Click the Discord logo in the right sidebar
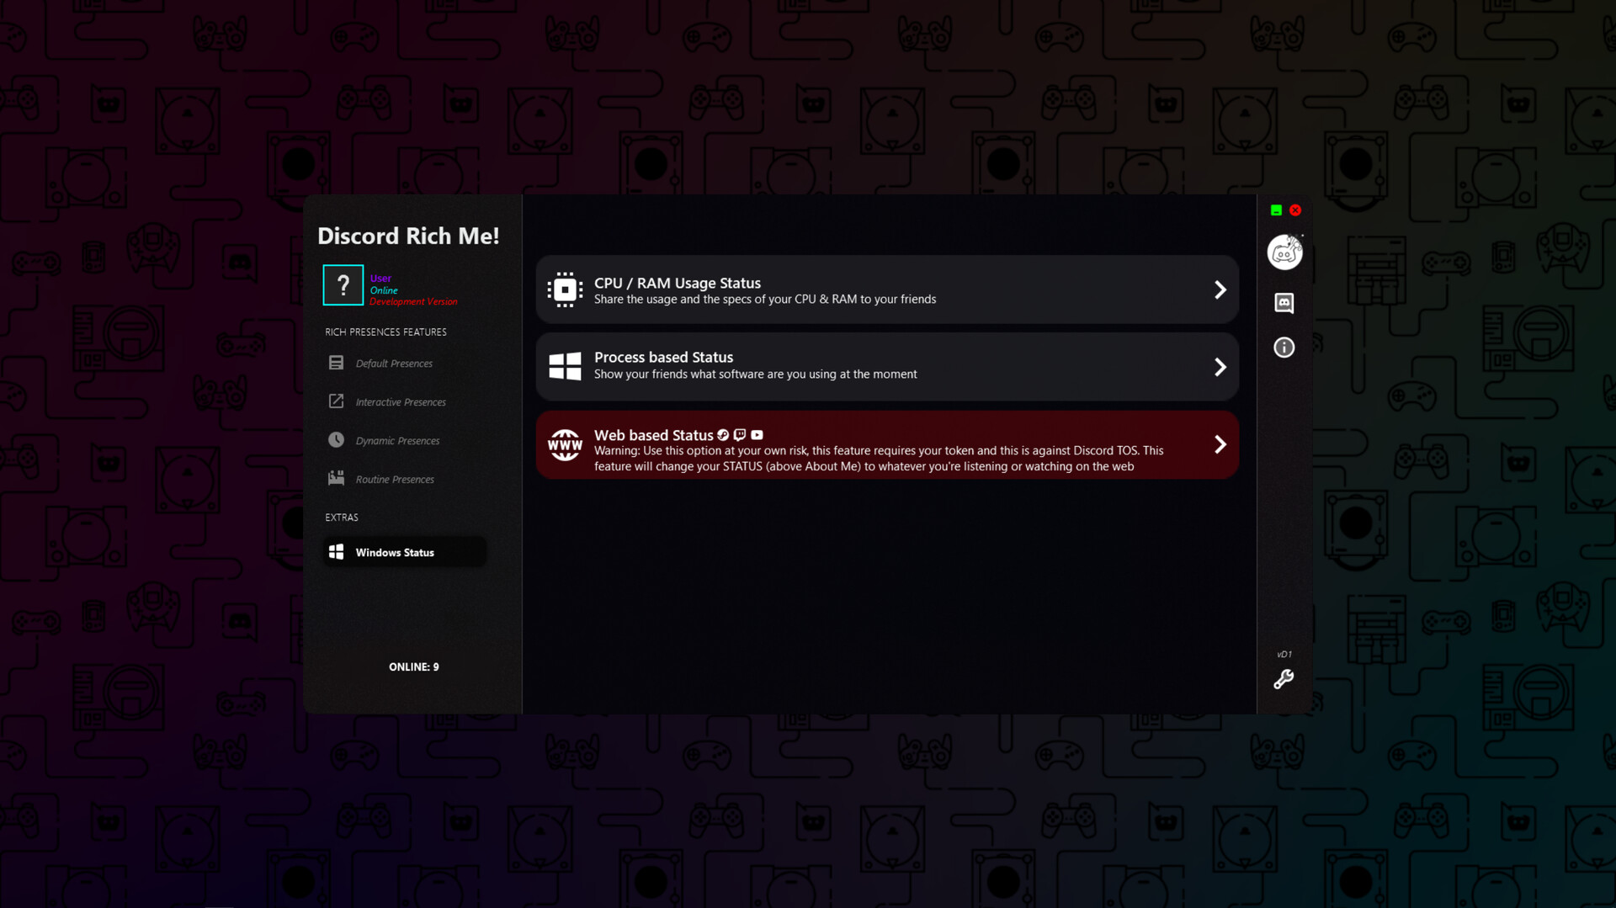This screenshot has width=1616, height=908. coord(1284,252)
